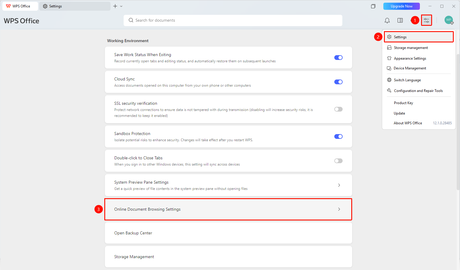Open the Storage Management card

tap(229, 257)
